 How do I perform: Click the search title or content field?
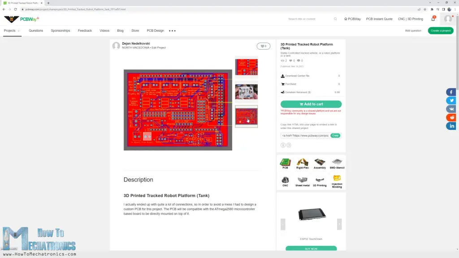point(309,19)
